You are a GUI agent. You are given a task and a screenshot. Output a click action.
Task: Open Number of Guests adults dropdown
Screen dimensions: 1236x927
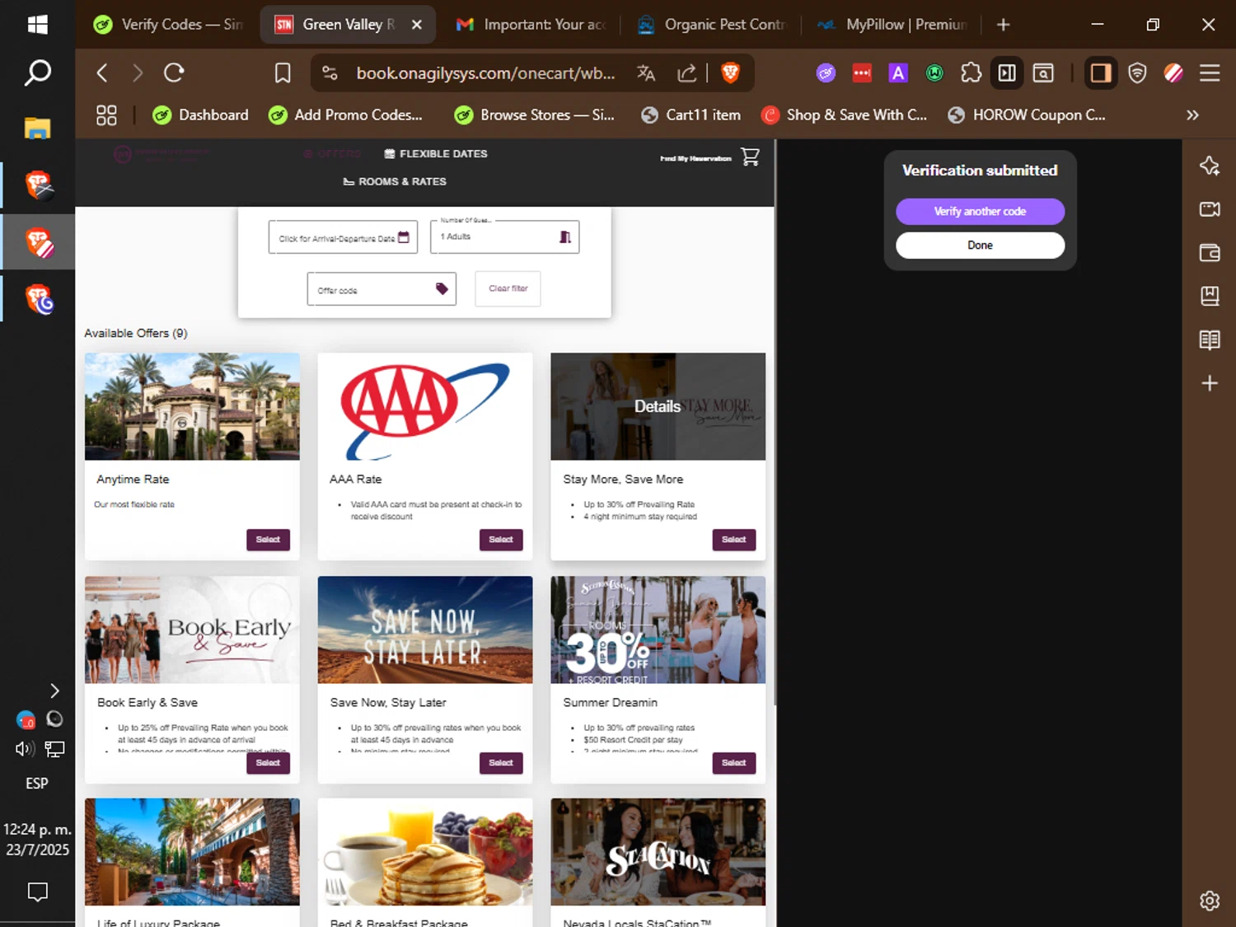pyautogui.click(x=504, y=237)
